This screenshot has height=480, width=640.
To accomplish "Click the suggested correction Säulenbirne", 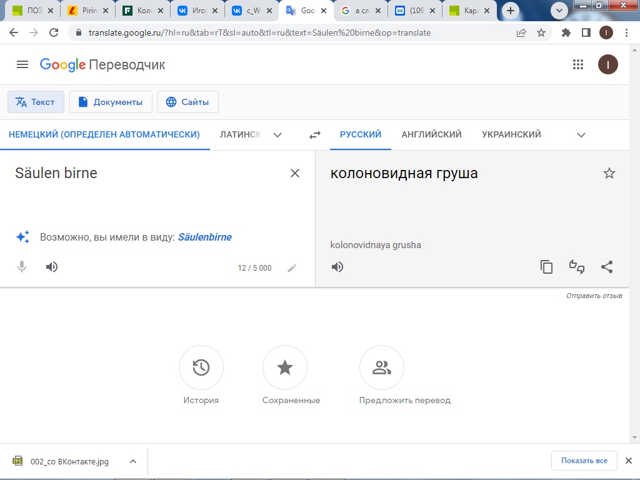I will [204, 237].
